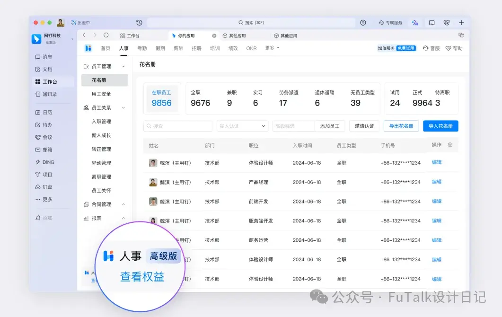This screenshot has height=317, width=502.
Task: Expand the 合同管理 section
Action: (x=123, y=204)
